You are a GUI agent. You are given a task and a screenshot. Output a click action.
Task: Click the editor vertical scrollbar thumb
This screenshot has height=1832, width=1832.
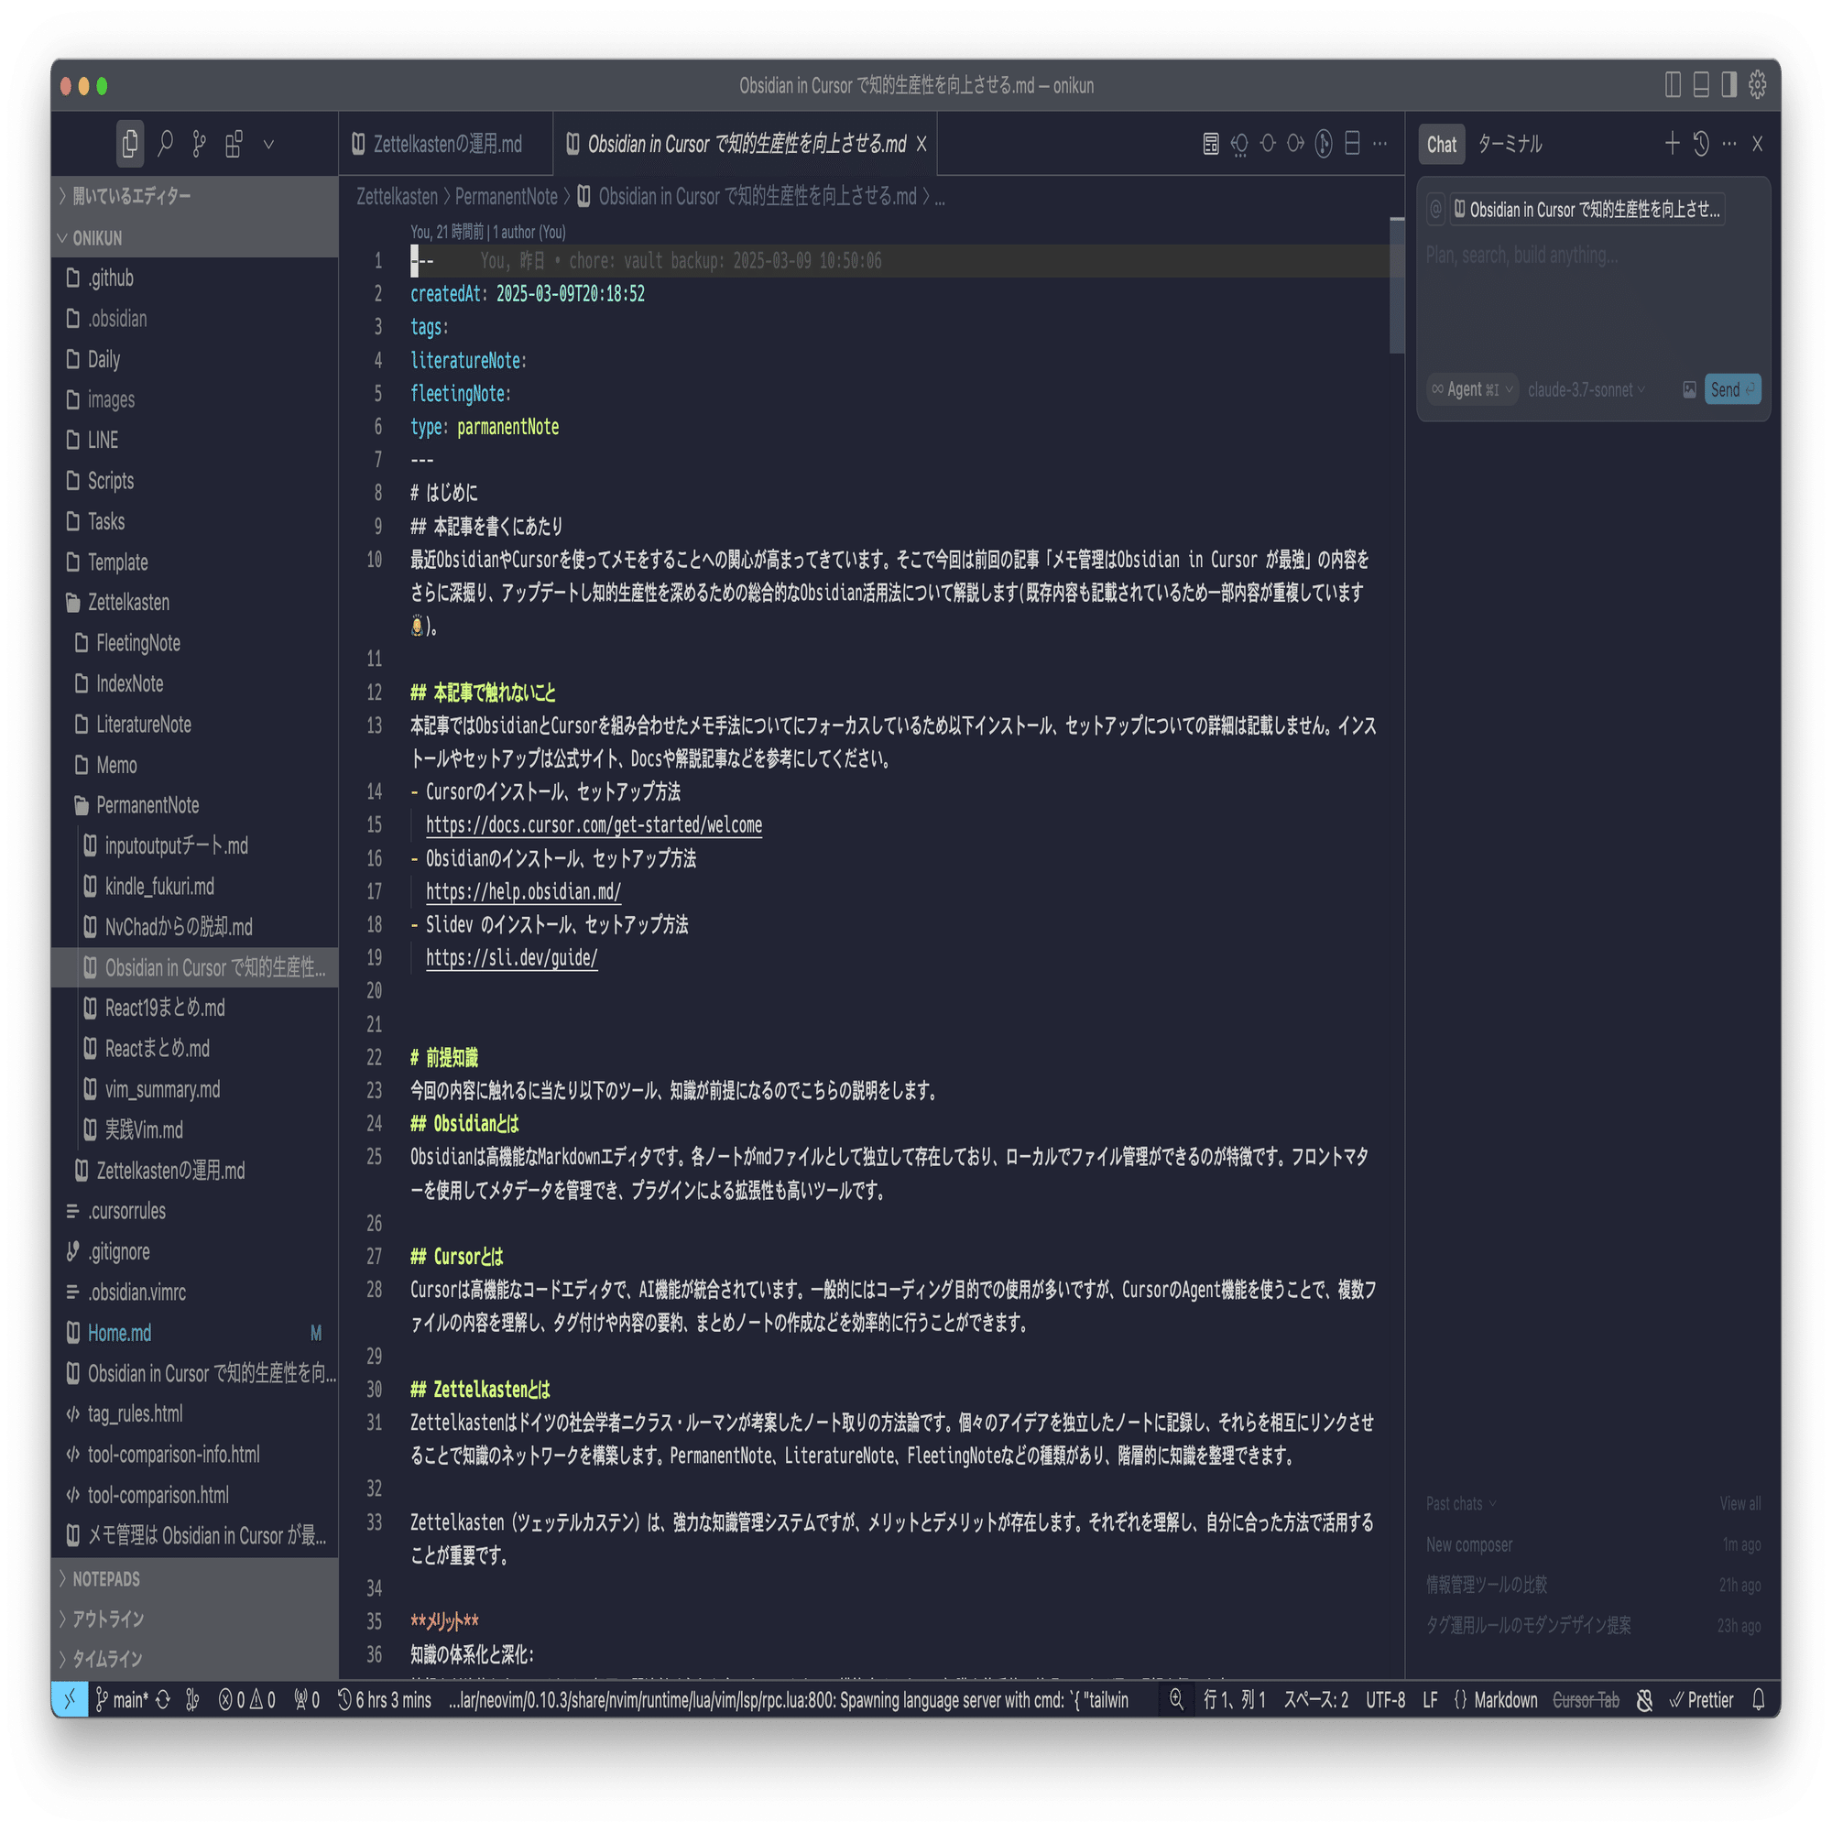(1397, 286)
